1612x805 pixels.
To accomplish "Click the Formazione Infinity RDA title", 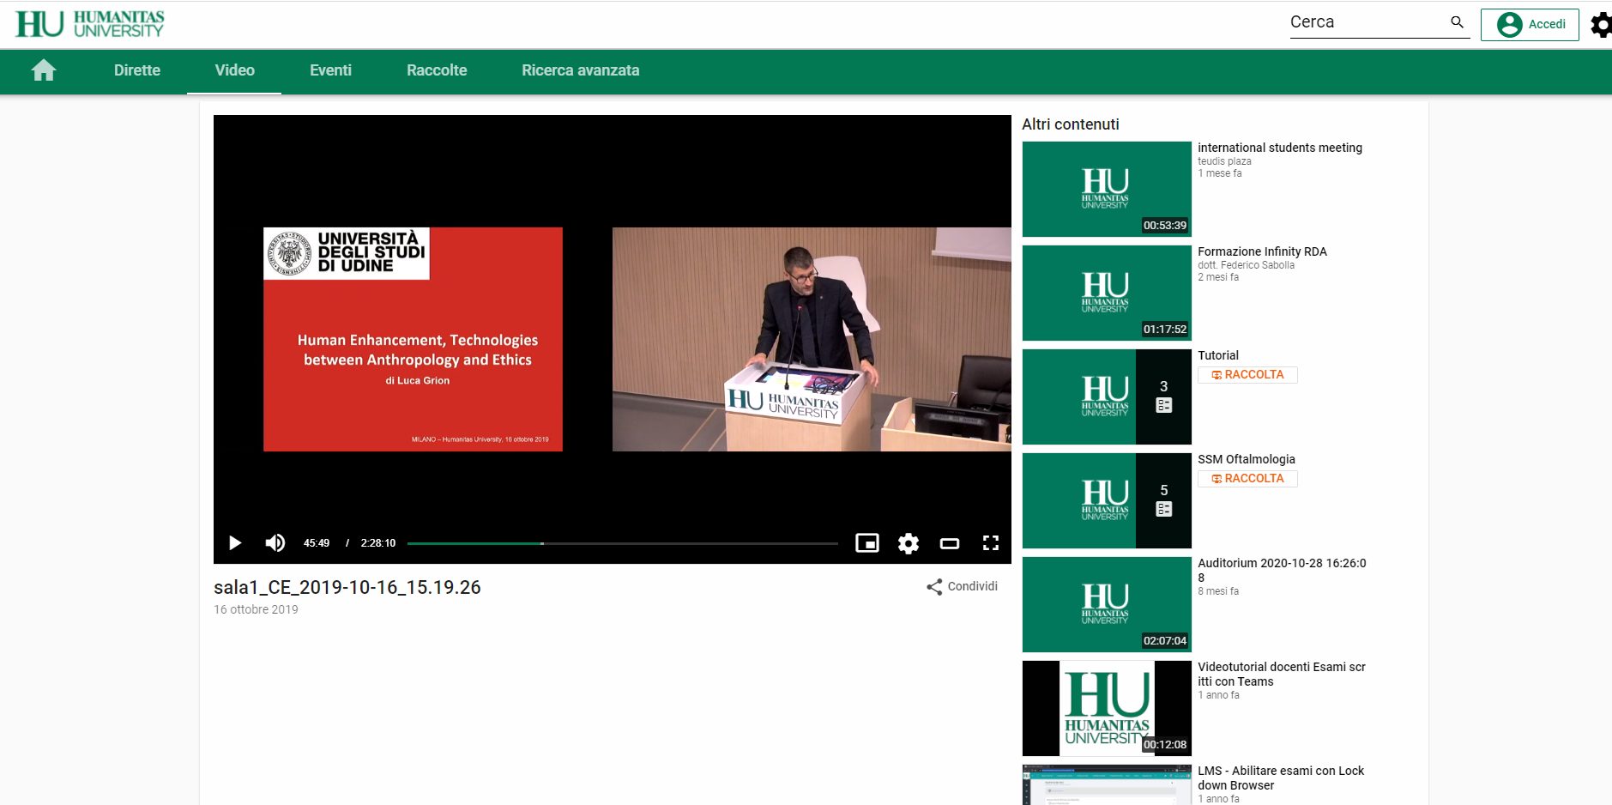I will 1262,251.
